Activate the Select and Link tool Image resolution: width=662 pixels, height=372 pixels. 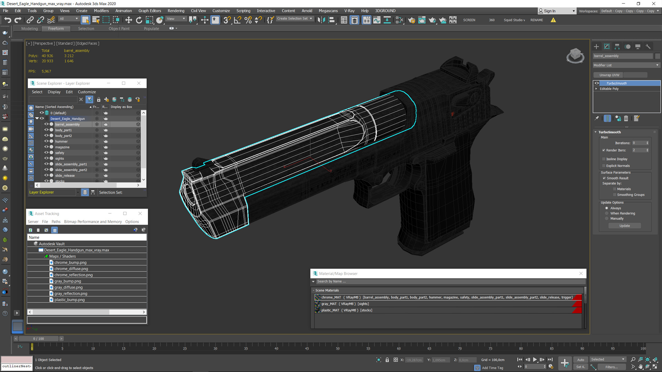(30, 20)
